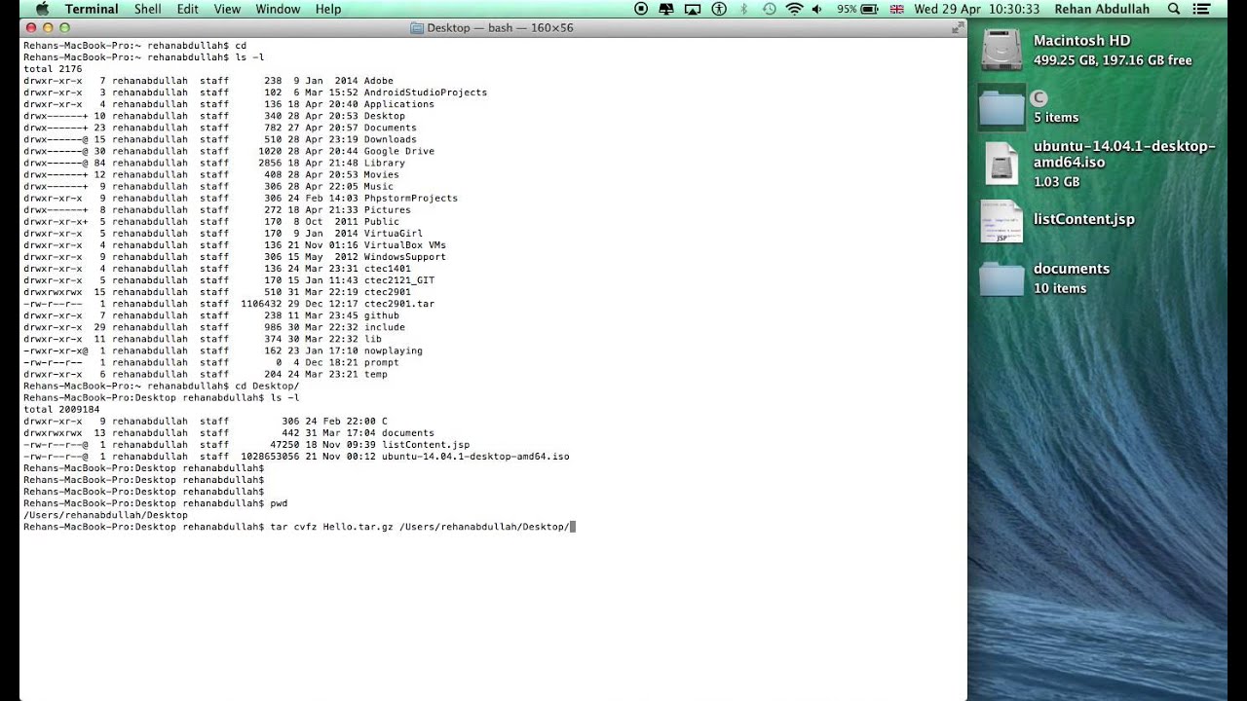Click the Adobe directory listing row

click(208, 81)
